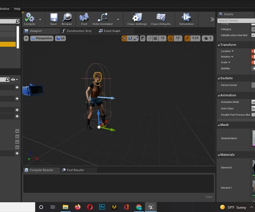Browse to asset in Content Browser
Screen dimensions: 255x212
[x=67, y=20]
